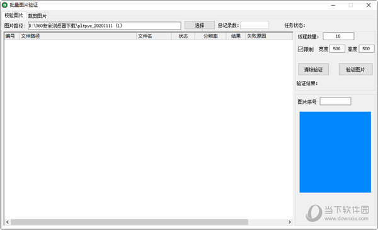Click the 文件路径 column header
Image resolution: width=378 pixels, height=230 pixels.
point(77,36)
